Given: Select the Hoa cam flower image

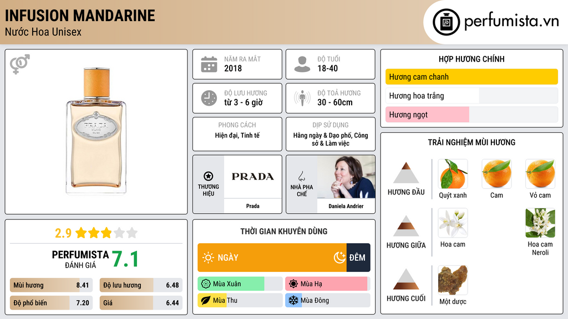Looking at the screenshot, I should click(x=453, y=223).
